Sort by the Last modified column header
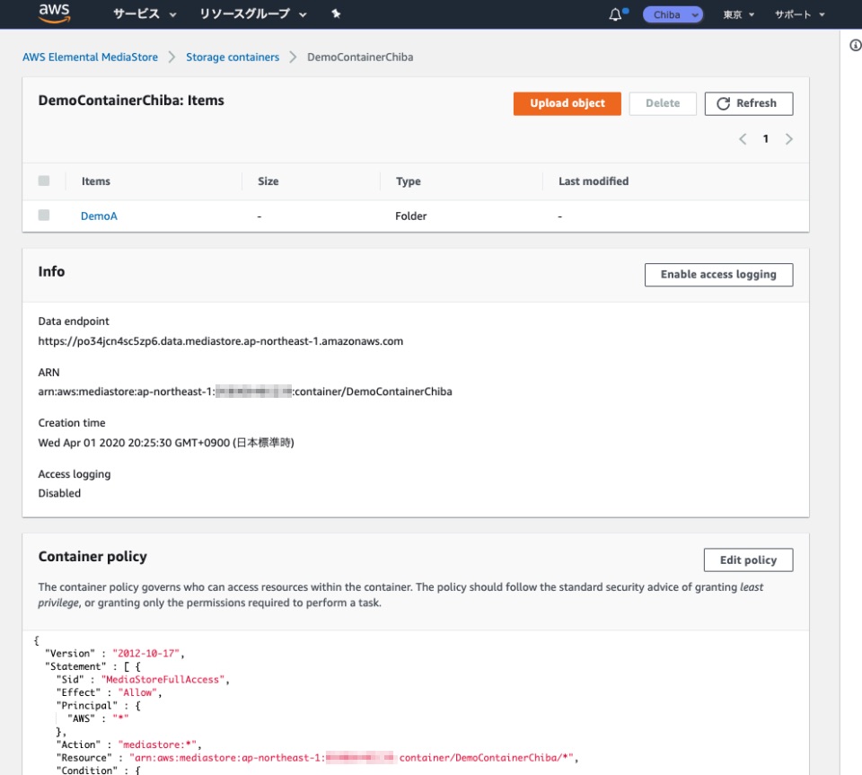Viewport: 862px width, 775px height. [594, 181]
